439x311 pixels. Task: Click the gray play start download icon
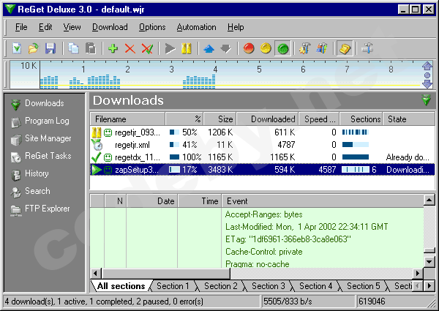point(170,48)
